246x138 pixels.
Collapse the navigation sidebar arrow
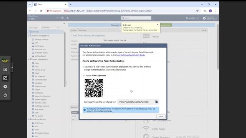point(64,23)
